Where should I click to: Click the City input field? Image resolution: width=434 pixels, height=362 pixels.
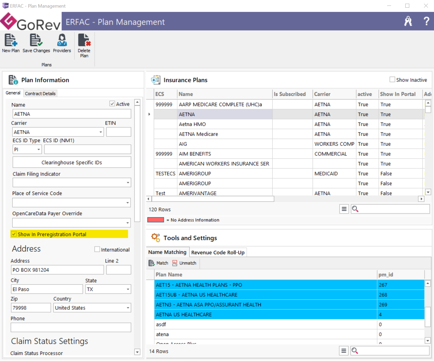[x=47, y=289]
